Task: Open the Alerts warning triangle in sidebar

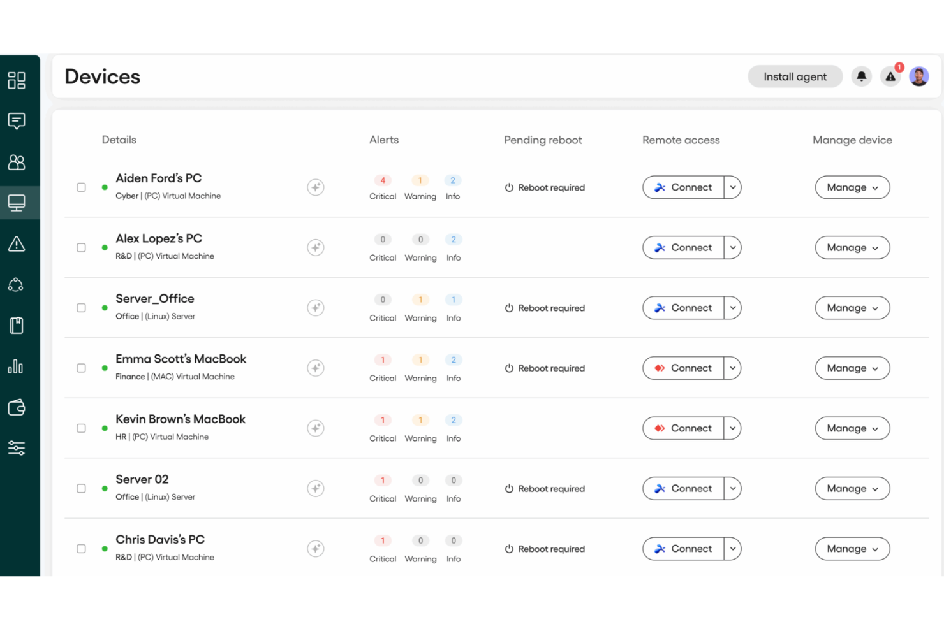Action: point(17,243)
